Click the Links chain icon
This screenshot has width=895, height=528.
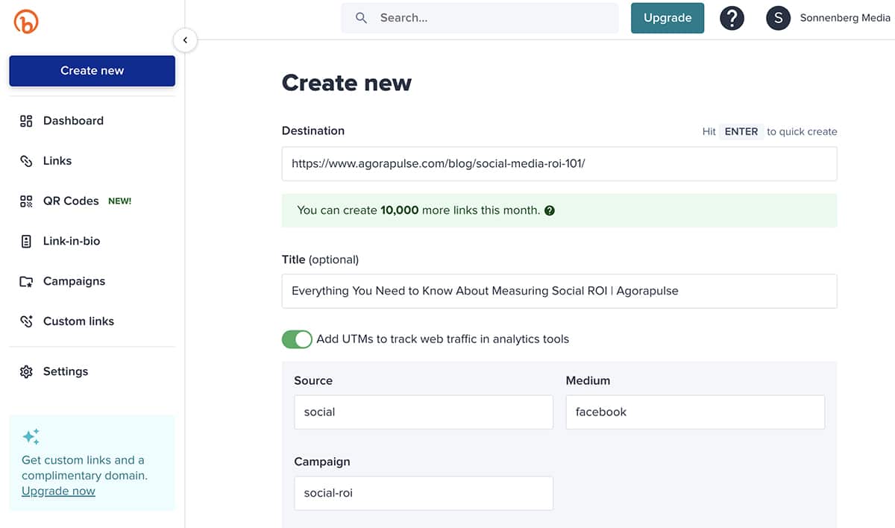pyautogui.click(x=26, y=161)
